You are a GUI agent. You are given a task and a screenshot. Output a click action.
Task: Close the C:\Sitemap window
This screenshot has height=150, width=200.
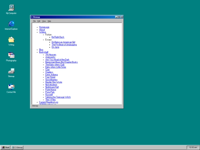[122, 17]
